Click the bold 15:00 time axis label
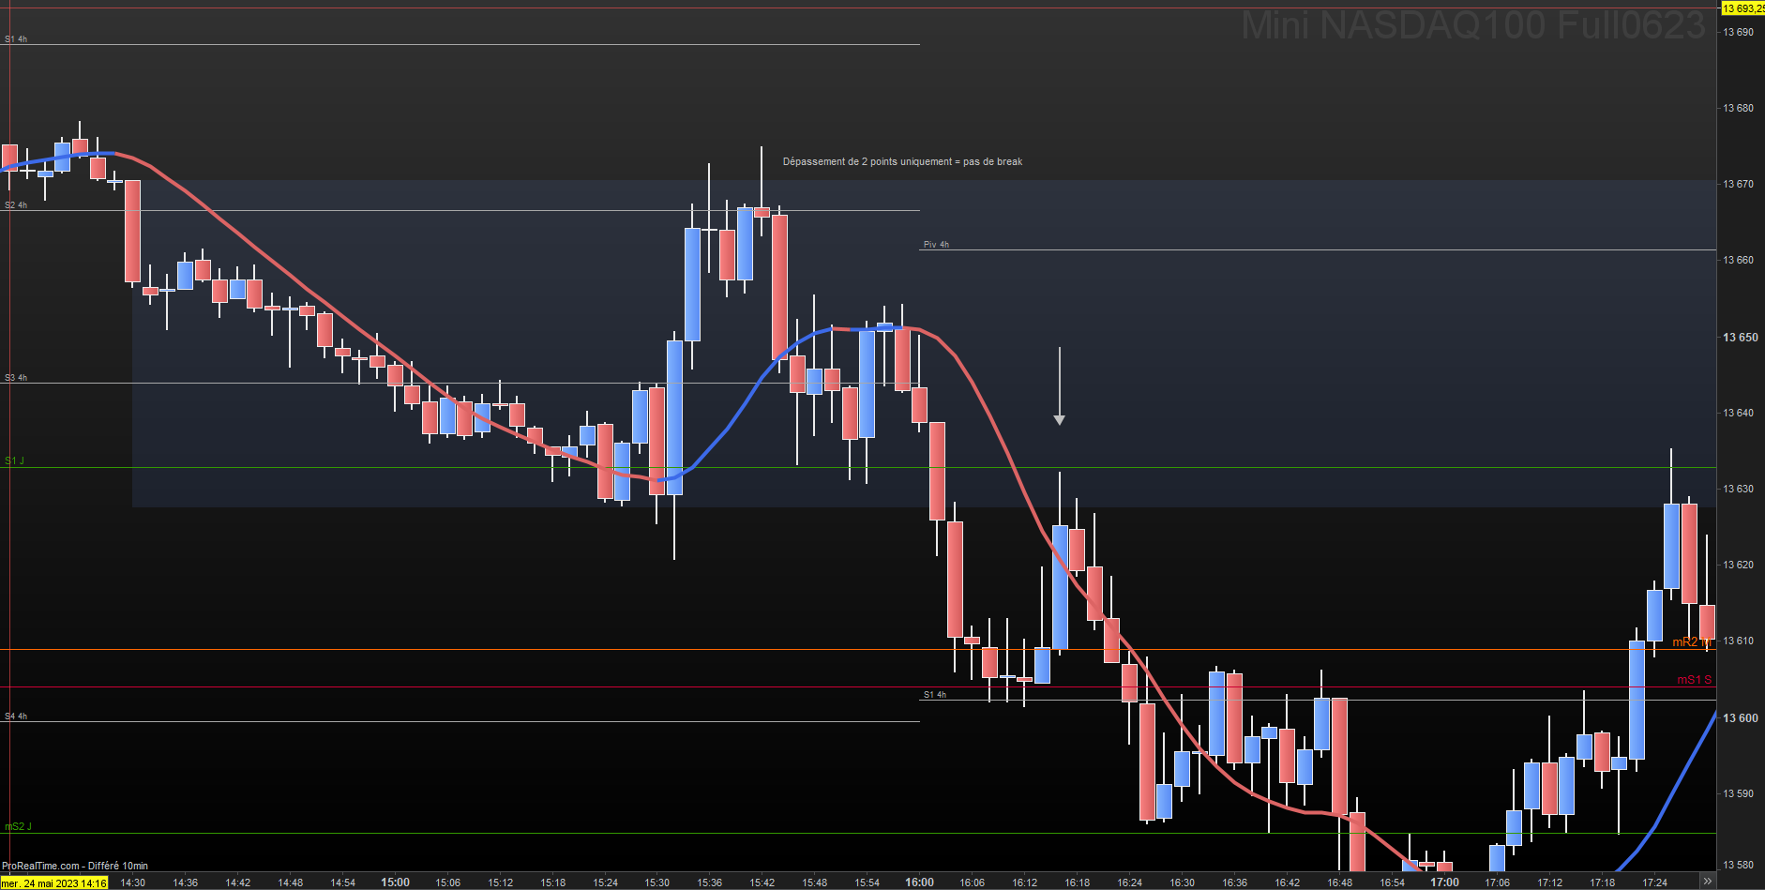This screenshot has height=890, width=1765. [x=396, y=882]
